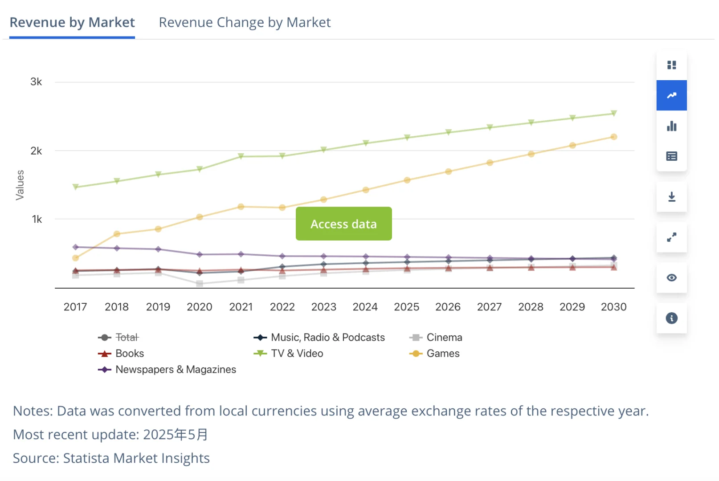The image size is (719, 481).
Task: Expand chart to fullscreen icon
Action: pyautogui.click(x=671, y=237)
